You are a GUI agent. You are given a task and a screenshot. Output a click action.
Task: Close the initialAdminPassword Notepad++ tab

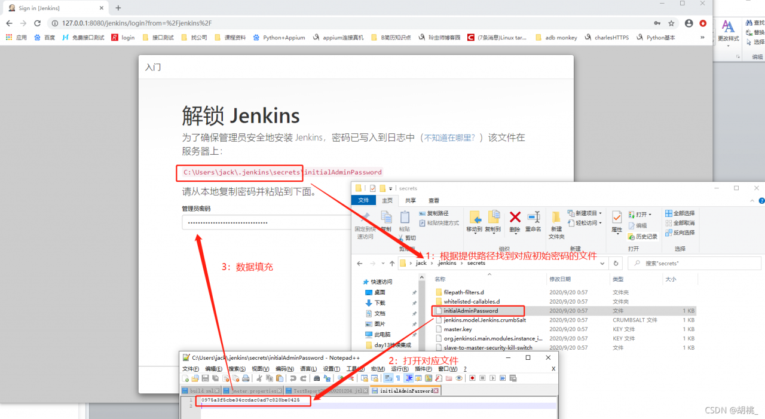436,391
